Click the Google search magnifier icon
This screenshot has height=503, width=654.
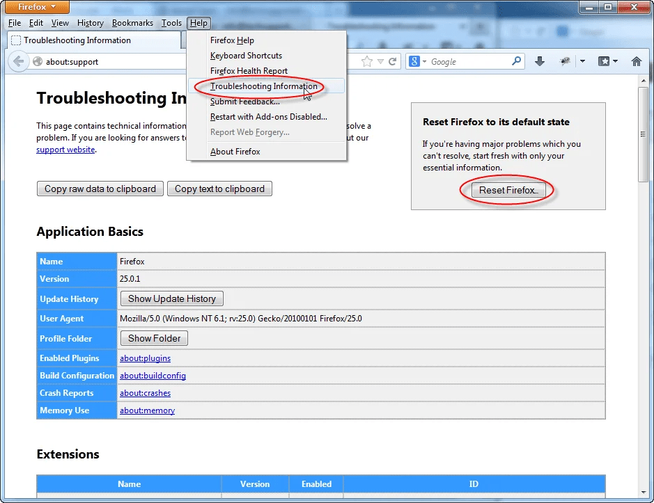[x=515, y=61]
